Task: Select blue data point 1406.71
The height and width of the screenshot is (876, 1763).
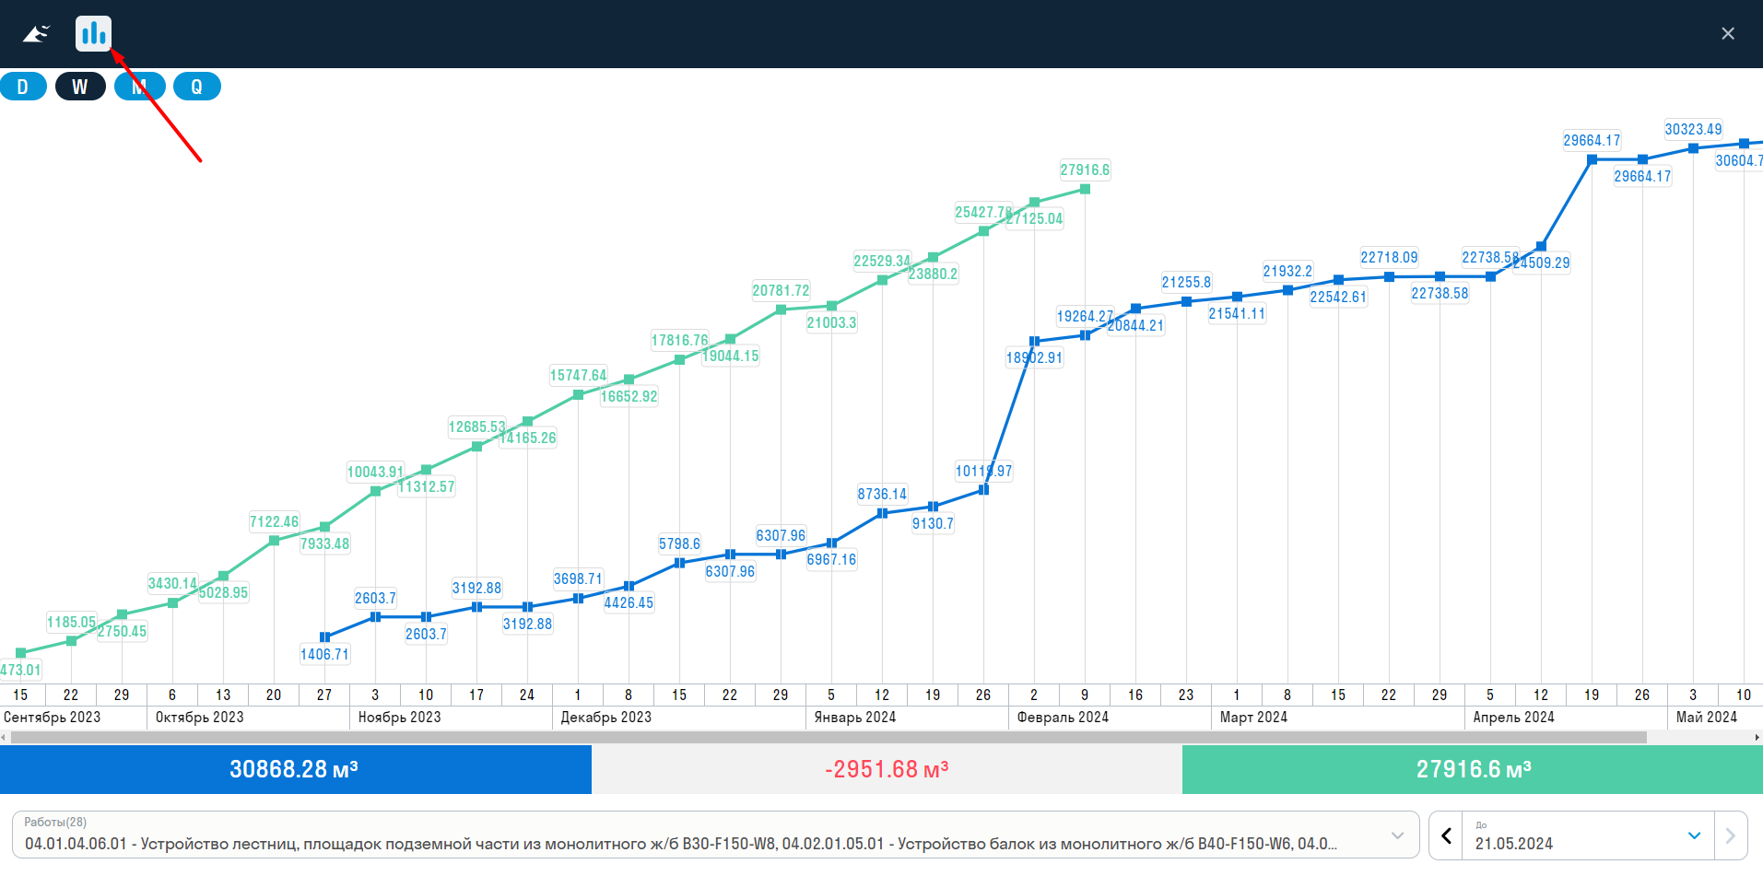Action: click(x=324, y=637)
